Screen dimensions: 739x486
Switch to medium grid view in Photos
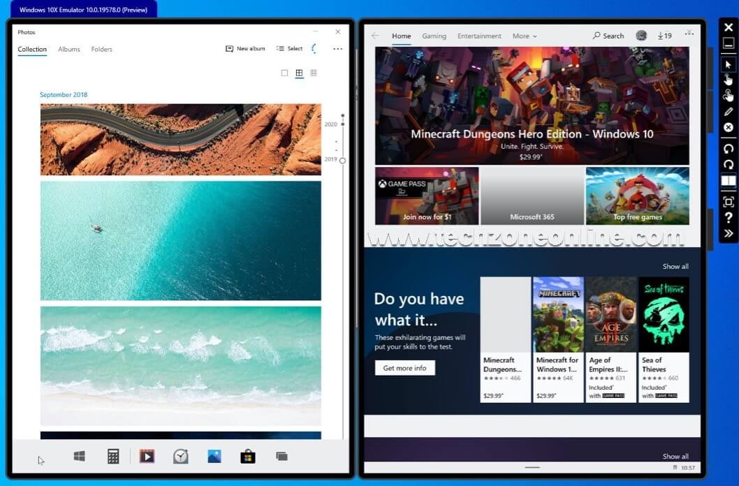[x=299, y=73]
